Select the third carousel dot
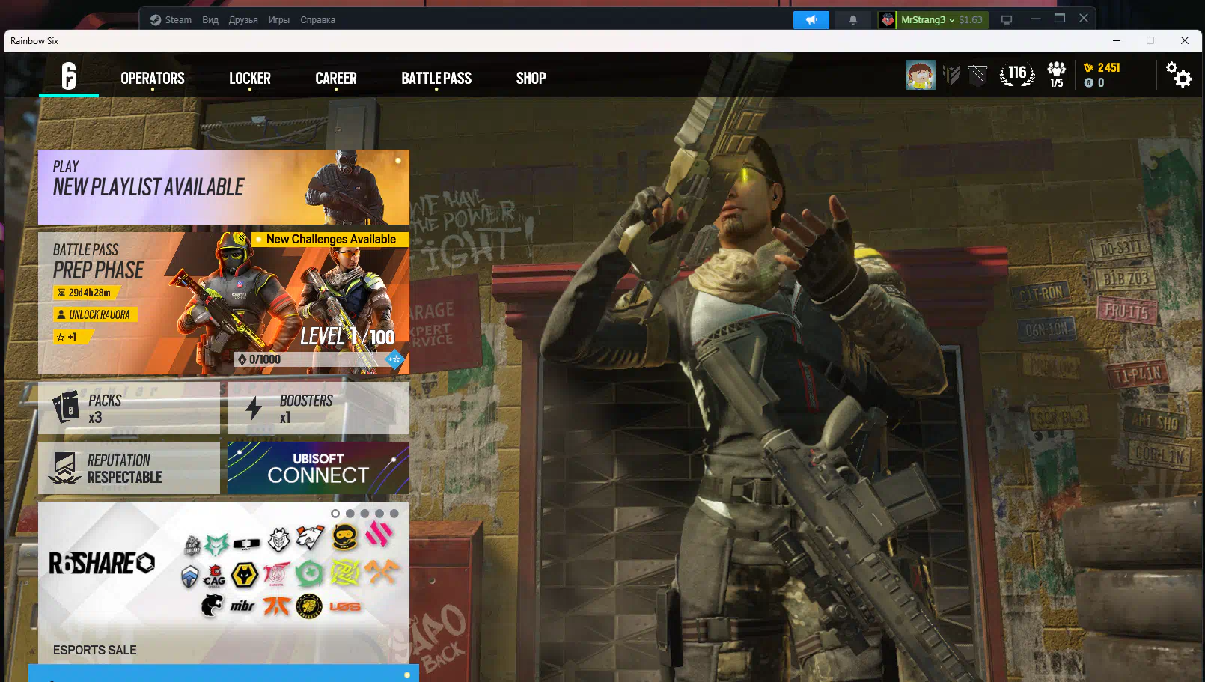 point(364,514)
